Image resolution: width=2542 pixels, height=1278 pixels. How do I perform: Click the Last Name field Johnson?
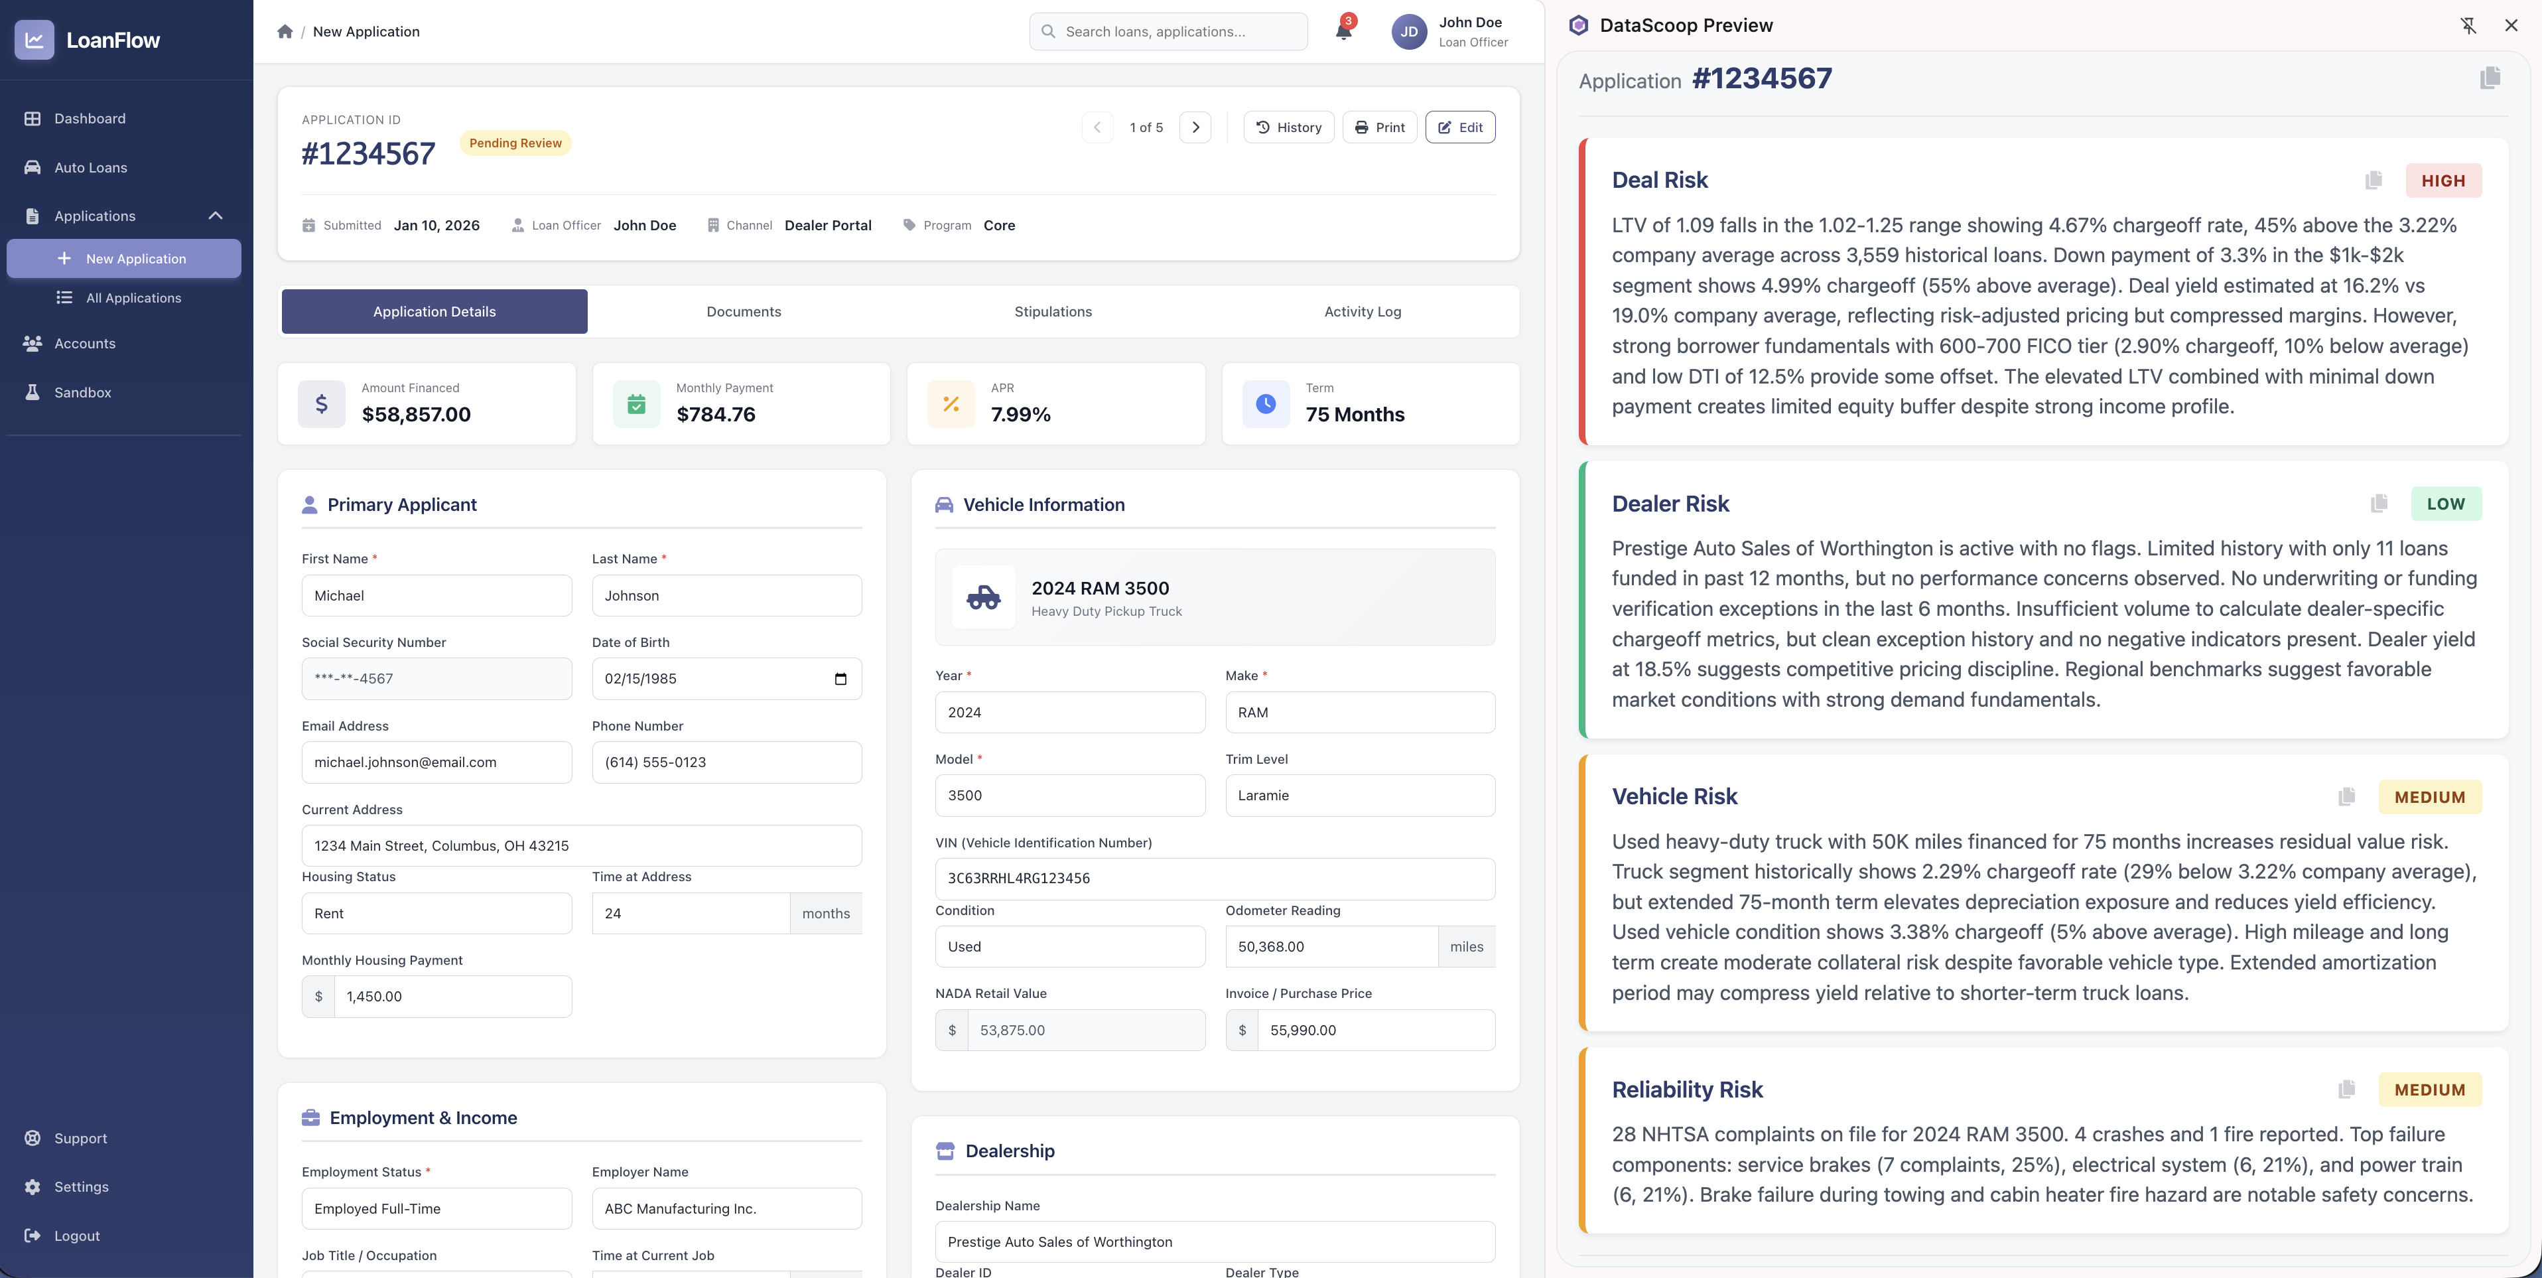(726, 596)
